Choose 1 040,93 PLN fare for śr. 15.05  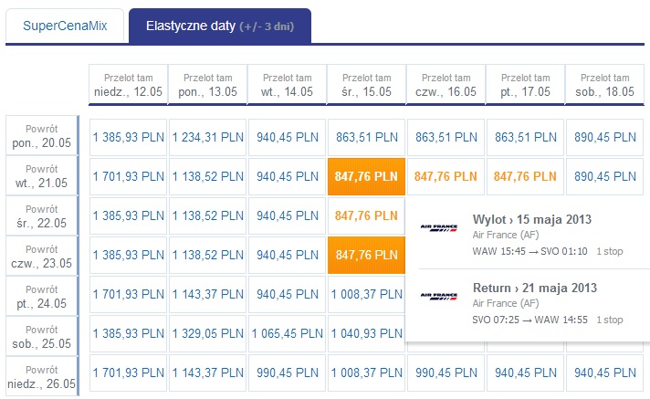[x=366, y=333]
